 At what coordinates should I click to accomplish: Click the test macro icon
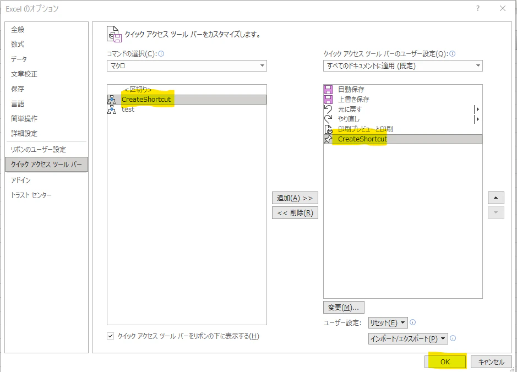112,110
